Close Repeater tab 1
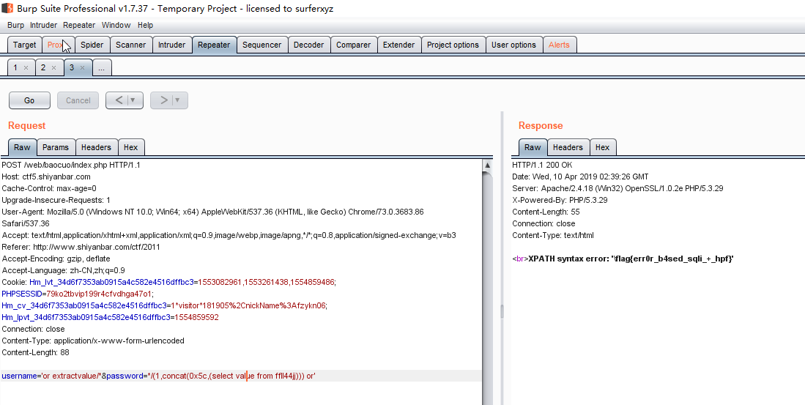805x405 pixels. click(x=26, y=68)
